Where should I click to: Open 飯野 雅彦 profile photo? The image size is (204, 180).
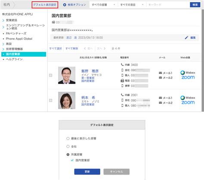(x=67, y=75)
